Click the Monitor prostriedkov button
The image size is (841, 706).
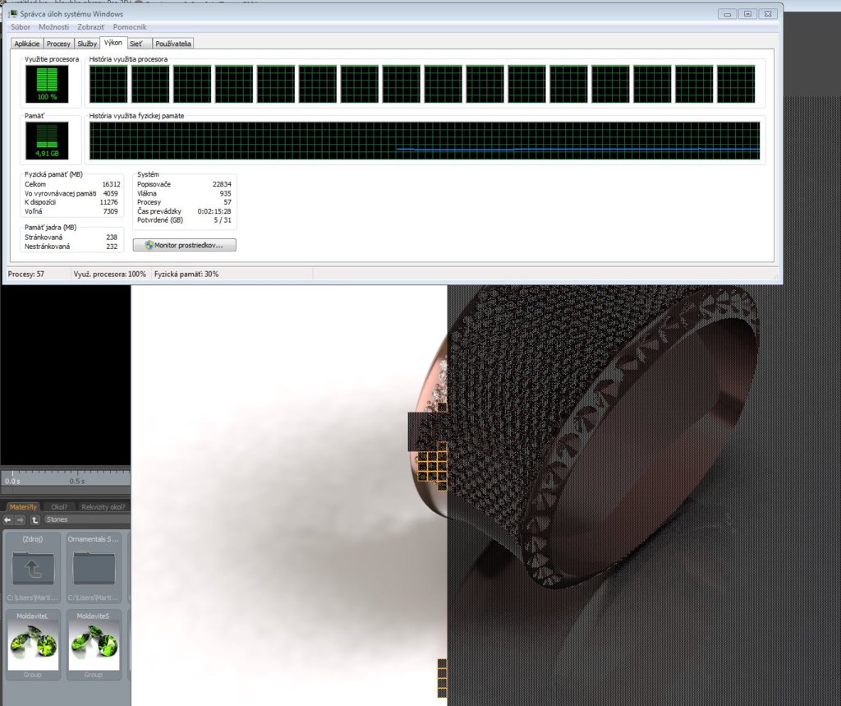click(185, 245)
